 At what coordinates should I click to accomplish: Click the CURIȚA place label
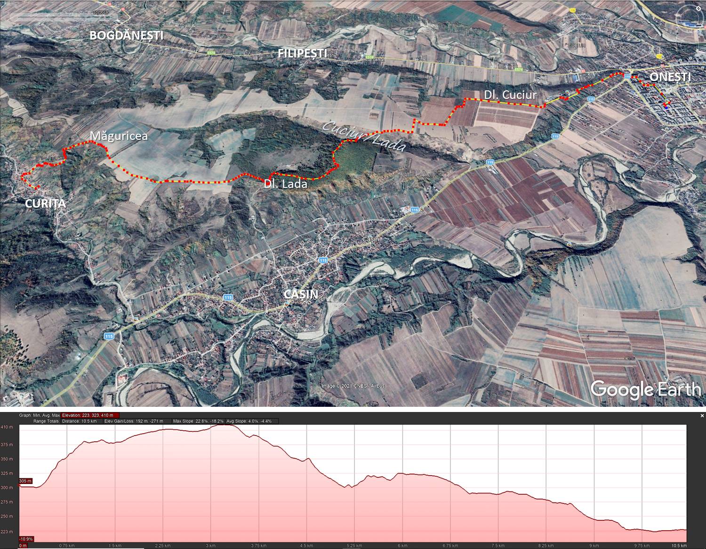[x=45, y=204]
